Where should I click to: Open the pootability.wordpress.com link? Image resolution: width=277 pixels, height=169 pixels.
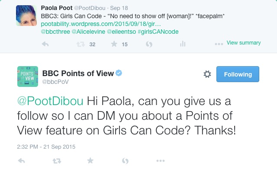pyautogui.click(x=101, y=24)
